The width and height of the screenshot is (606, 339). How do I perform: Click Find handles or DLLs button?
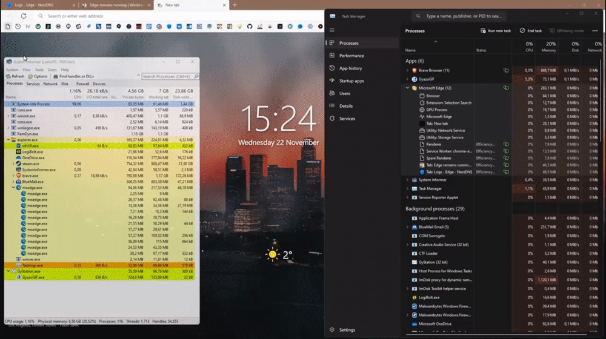click(x=73, y=76)
